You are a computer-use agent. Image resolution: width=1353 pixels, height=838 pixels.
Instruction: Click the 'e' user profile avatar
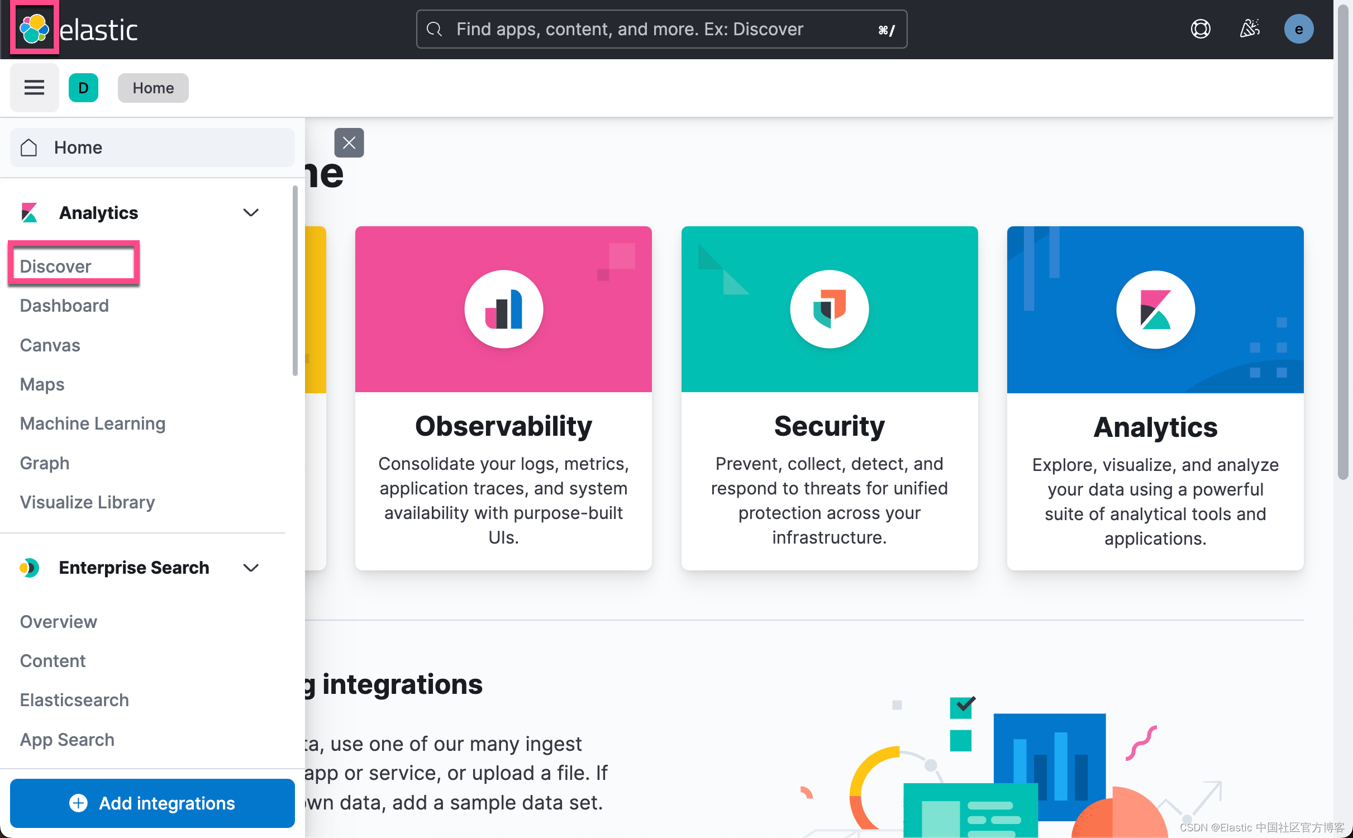(x=1299, y=28)
